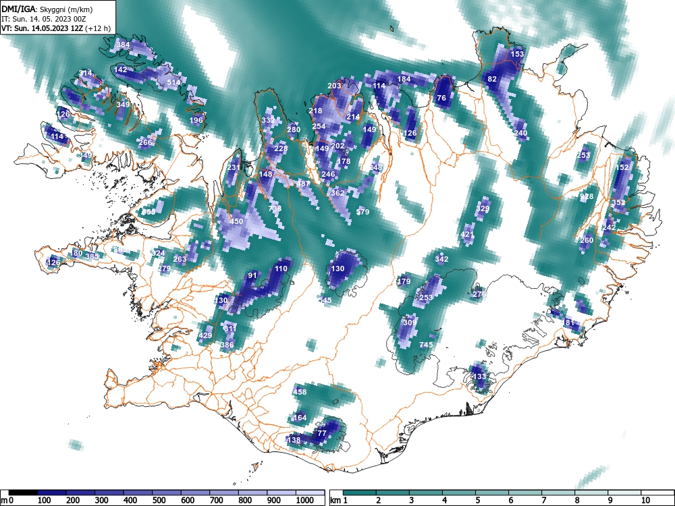The width and height of the screenshot is (675, 506).
Task: Click the visibility value 450 on the map
Action: tap(236, 221)
